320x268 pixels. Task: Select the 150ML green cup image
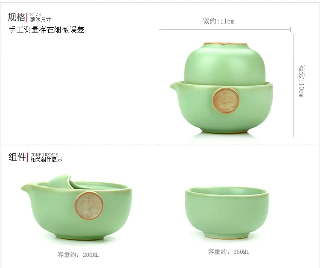(x=227, y=213)
